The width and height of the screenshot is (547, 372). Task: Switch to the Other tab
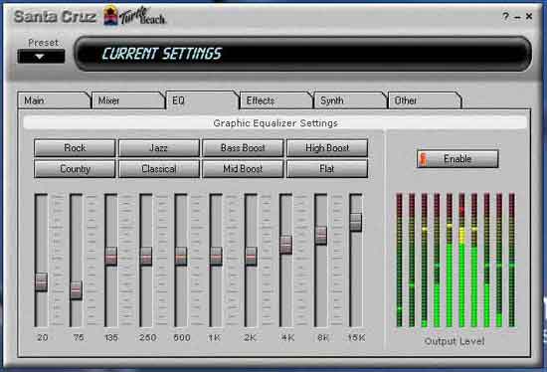point(425,100)
